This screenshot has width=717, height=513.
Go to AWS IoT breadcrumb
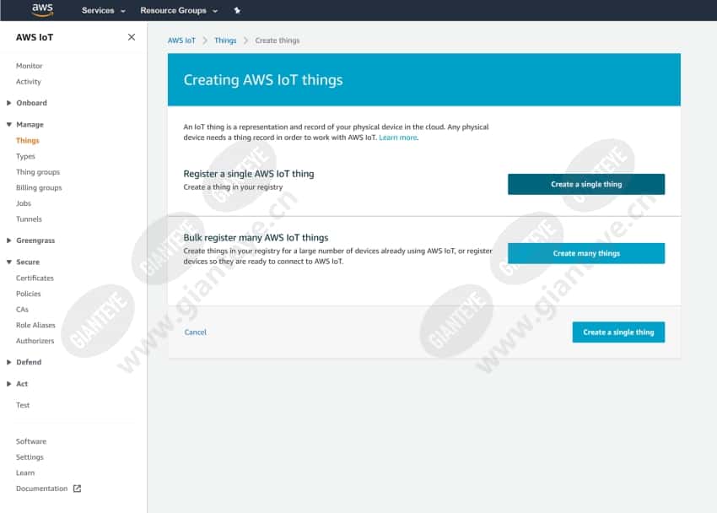click(181, 40)
